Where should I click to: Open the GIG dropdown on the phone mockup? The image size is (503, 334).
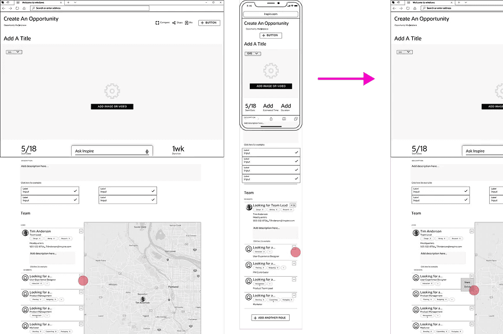[252, 53]
